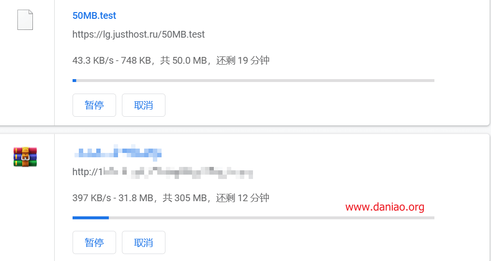Click the blue filled start of 50MB.test progress
This screenshot has width=491, height=261.
(x=74, y=81)
